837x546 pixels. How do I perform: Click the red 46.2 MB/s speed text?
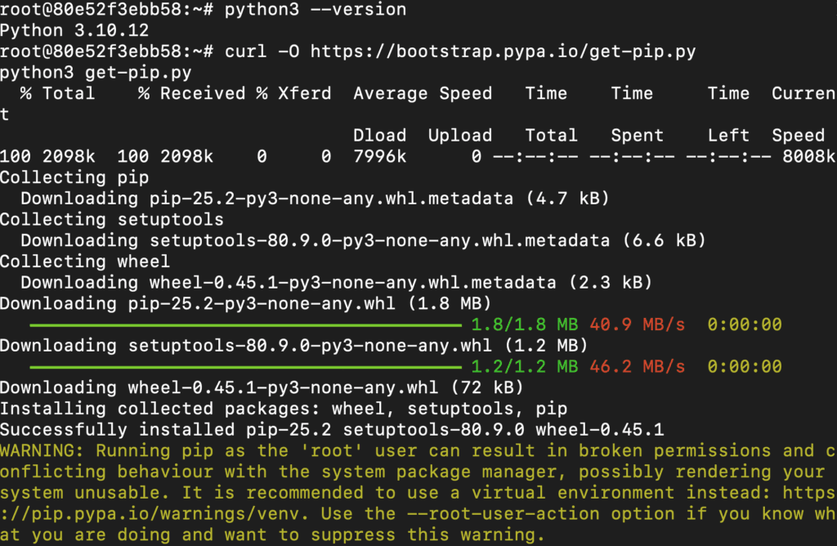(x=638, y=367)
